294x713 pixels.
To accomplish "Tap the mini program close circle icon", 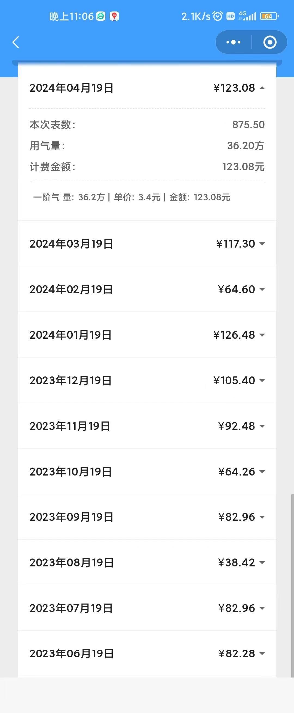I will [x=270, y=42].
